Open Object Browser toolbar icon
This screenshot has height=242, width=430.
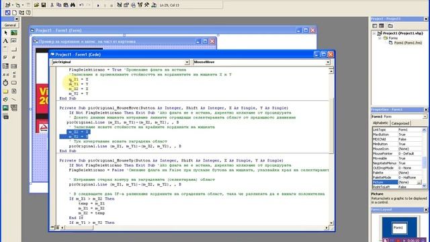point(140,5)
